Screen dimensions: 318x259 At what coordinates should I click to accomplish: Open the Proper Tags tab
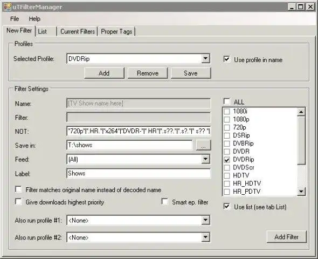116,31
